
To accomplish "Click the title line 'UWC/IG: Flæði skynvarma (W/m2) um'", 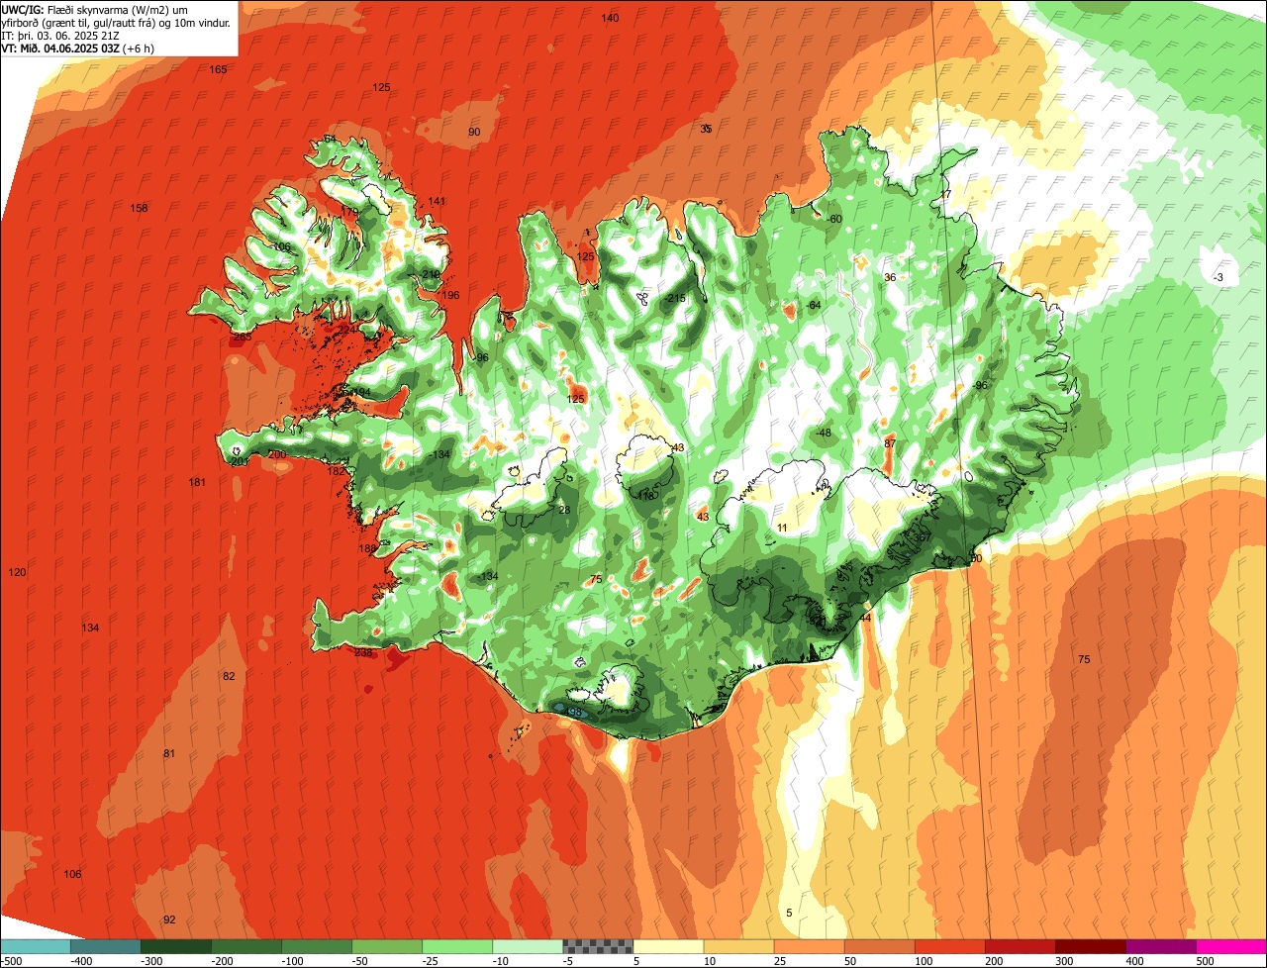I will pos(95,10).
